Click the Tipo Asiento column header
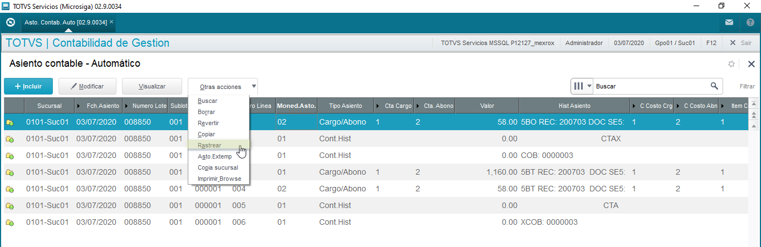 [345, 106]
